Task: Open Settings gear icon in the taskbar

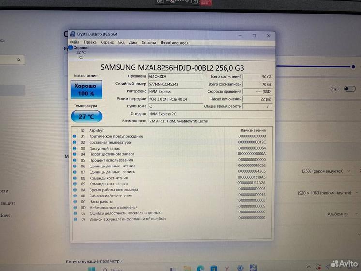Action: (x=240, y=268)
